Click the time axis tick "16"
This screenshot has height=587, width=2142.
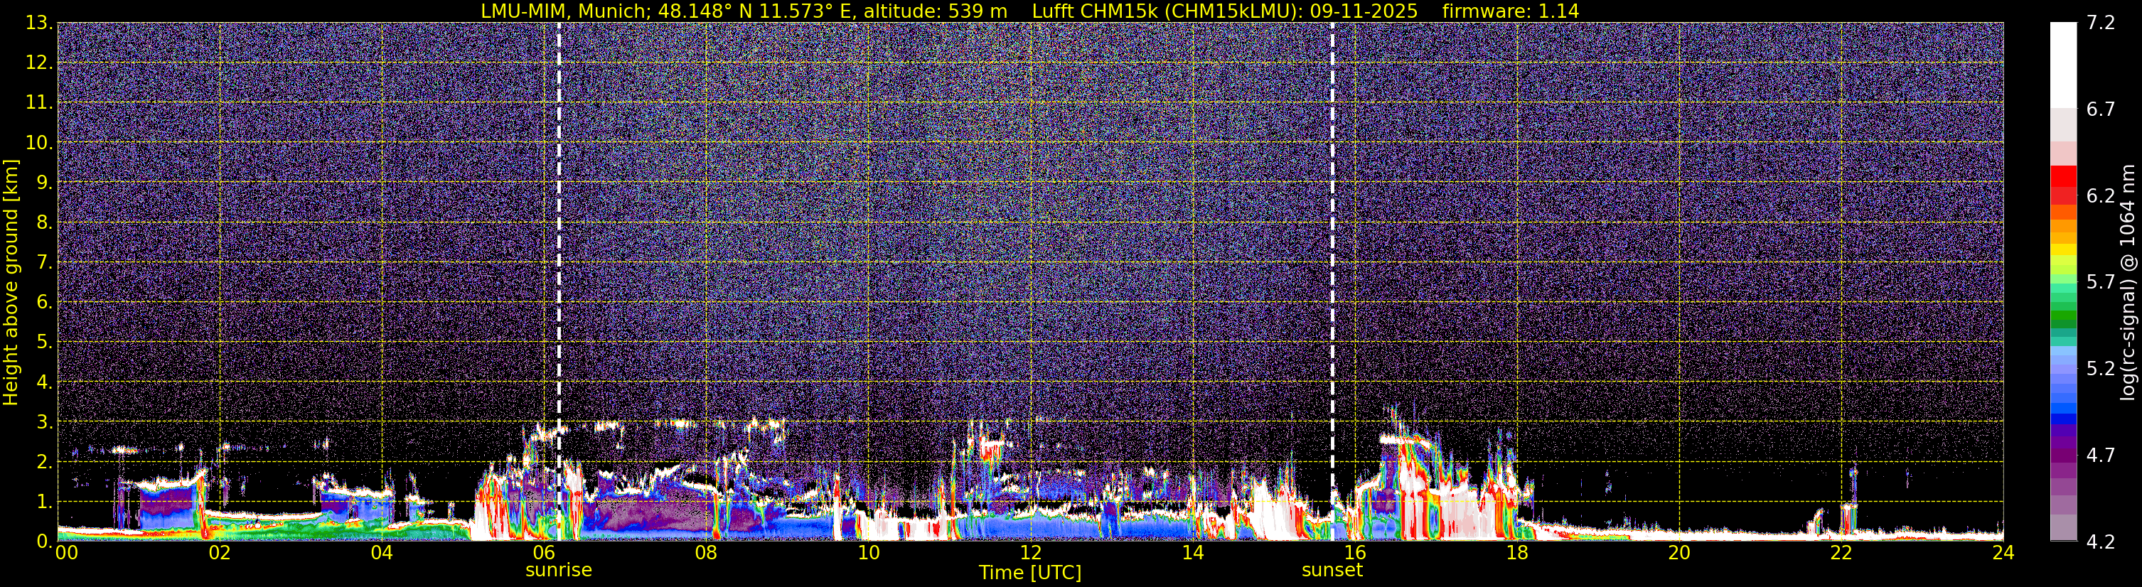point(1354,553)
